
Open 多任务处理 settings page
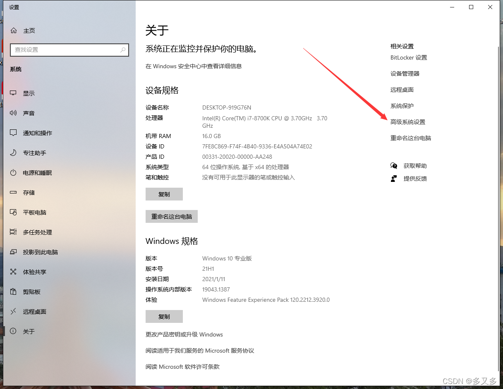38,232
